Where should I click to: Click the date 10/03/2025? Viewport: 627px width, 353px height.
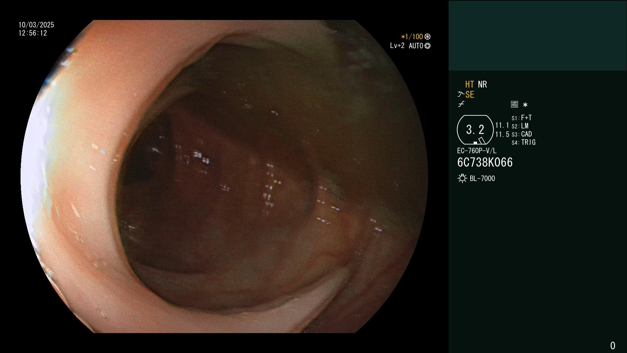(x=36, y=25)
